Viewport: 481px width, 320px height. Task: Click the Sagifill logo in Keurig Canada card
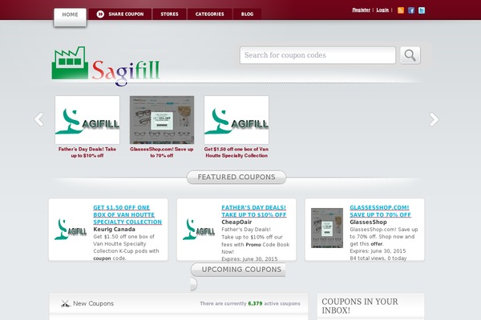click(71, 229)
